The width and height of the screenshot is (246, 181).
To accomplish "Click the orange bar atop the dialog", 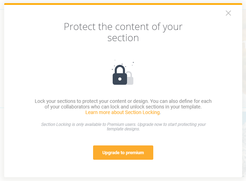I will point(123,4).
